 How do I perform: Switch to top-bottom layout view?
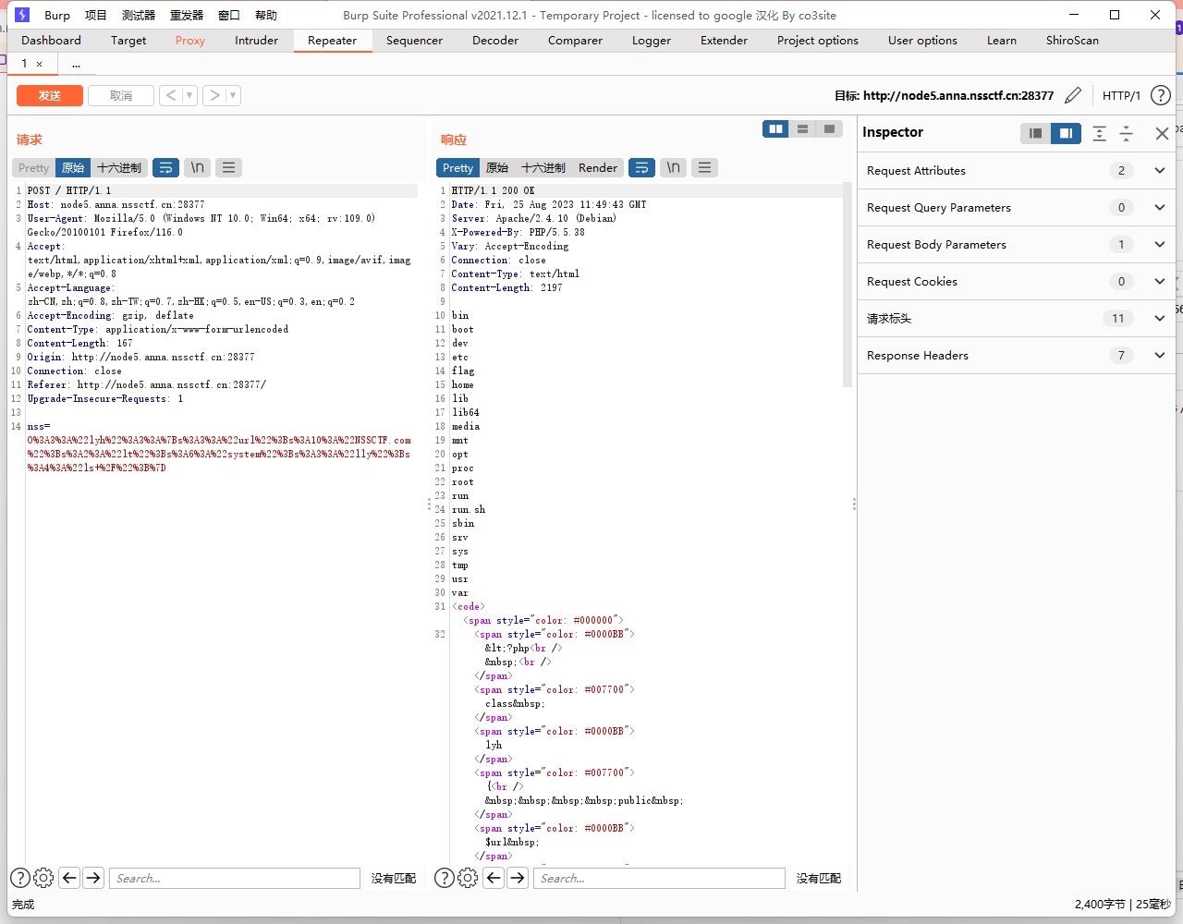(x=802, y=129)
